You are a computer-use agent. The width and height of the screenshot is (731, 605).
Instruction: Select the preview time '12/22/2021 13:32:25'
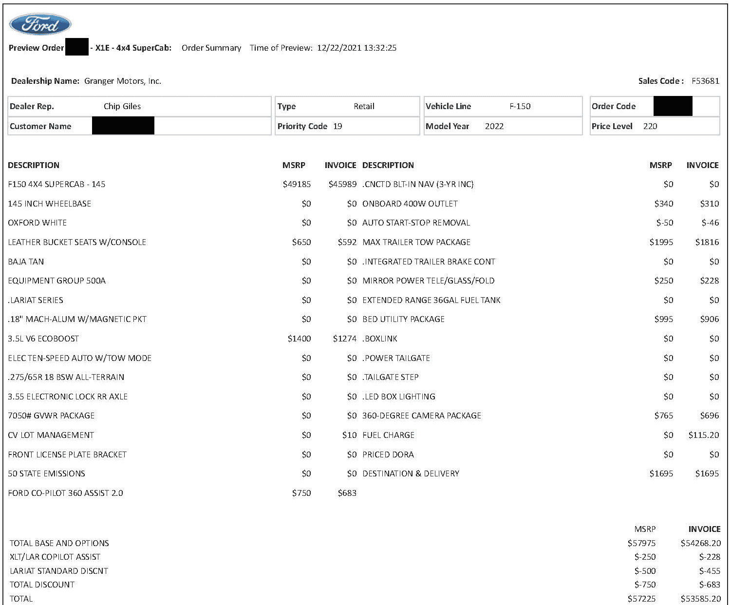(356, 48)
